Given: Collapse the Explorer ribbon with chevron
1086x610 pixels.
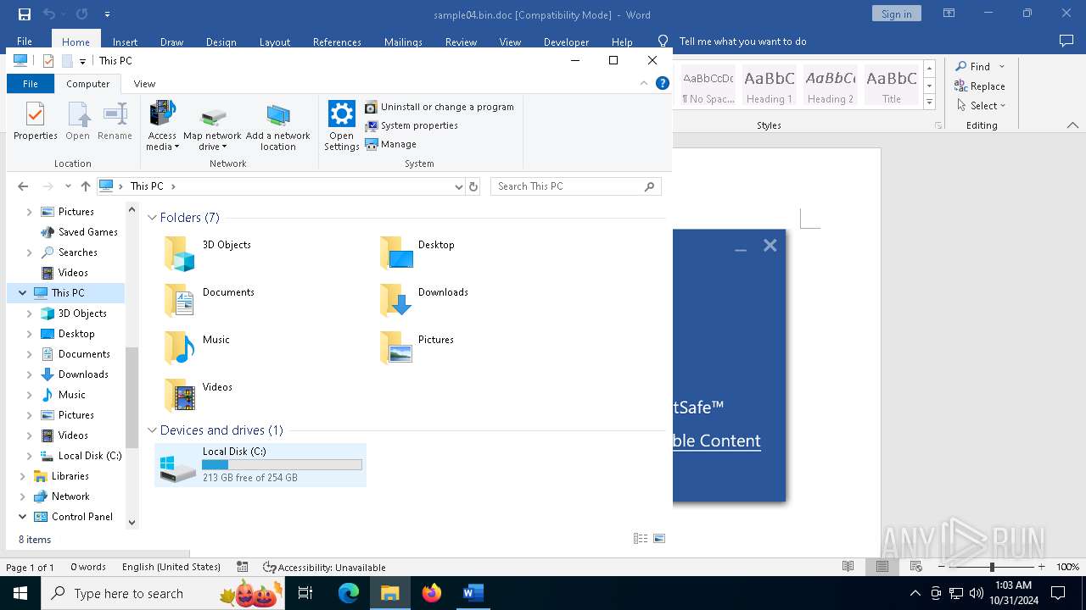Looking at the screenshot, I should point(644,83).
